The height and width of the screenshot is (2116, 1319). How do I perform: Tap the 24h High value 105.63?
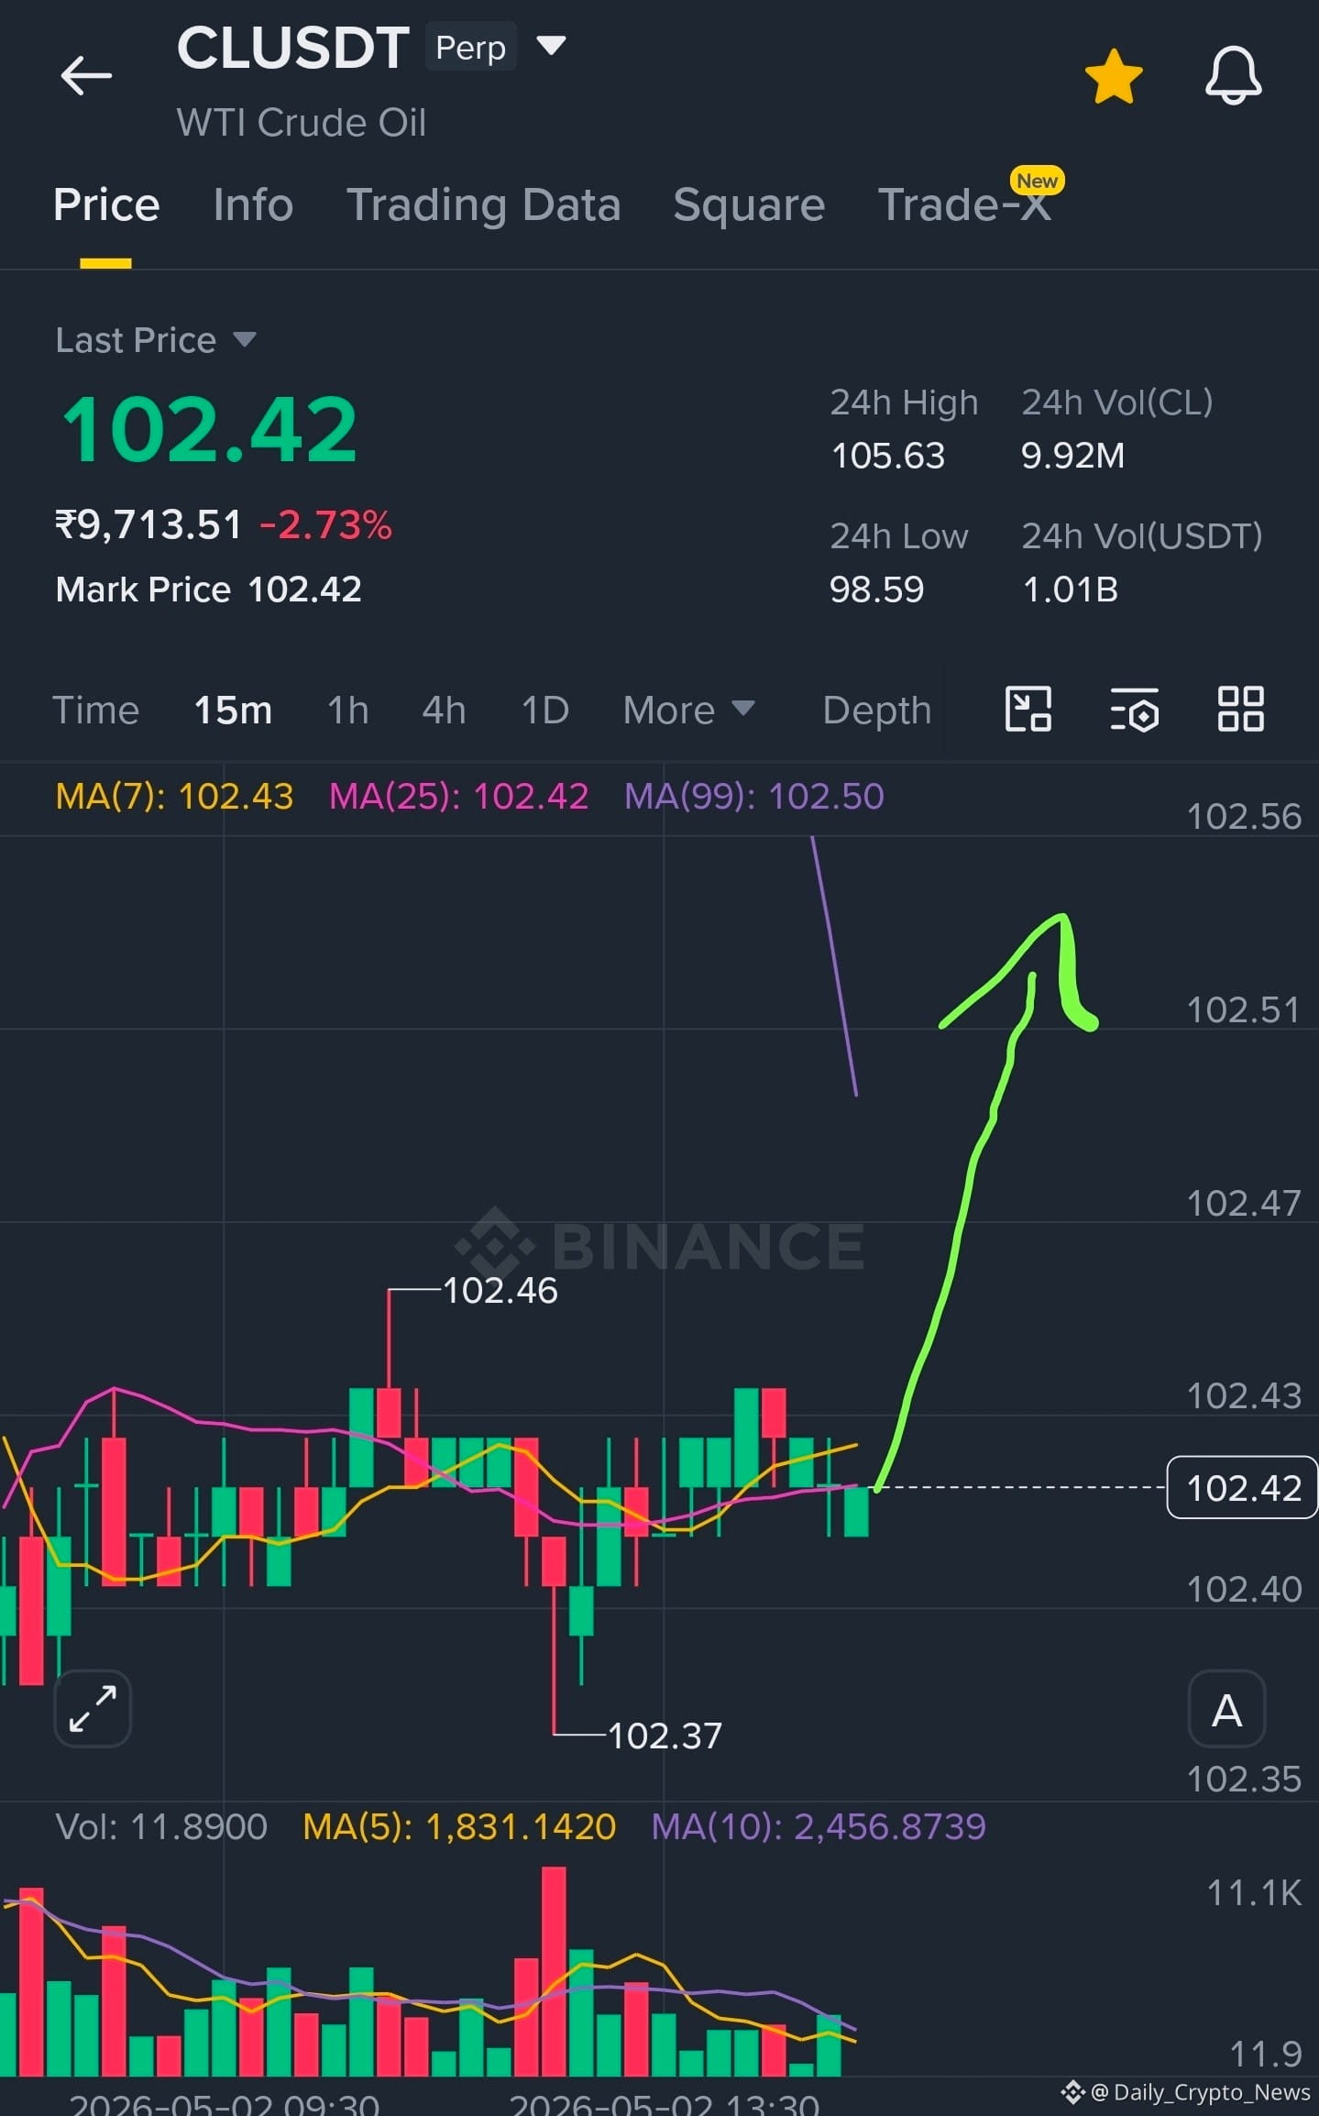[x=887, y=456]
